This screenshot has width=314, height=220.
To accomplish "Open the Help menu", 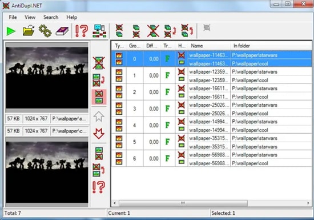I will click(72, 17).
